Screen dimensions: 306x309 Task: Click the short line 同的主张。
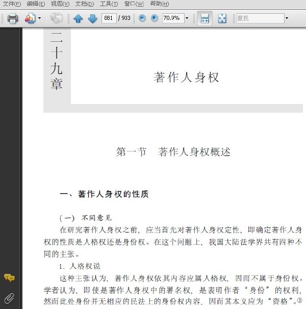pos(62,254)
